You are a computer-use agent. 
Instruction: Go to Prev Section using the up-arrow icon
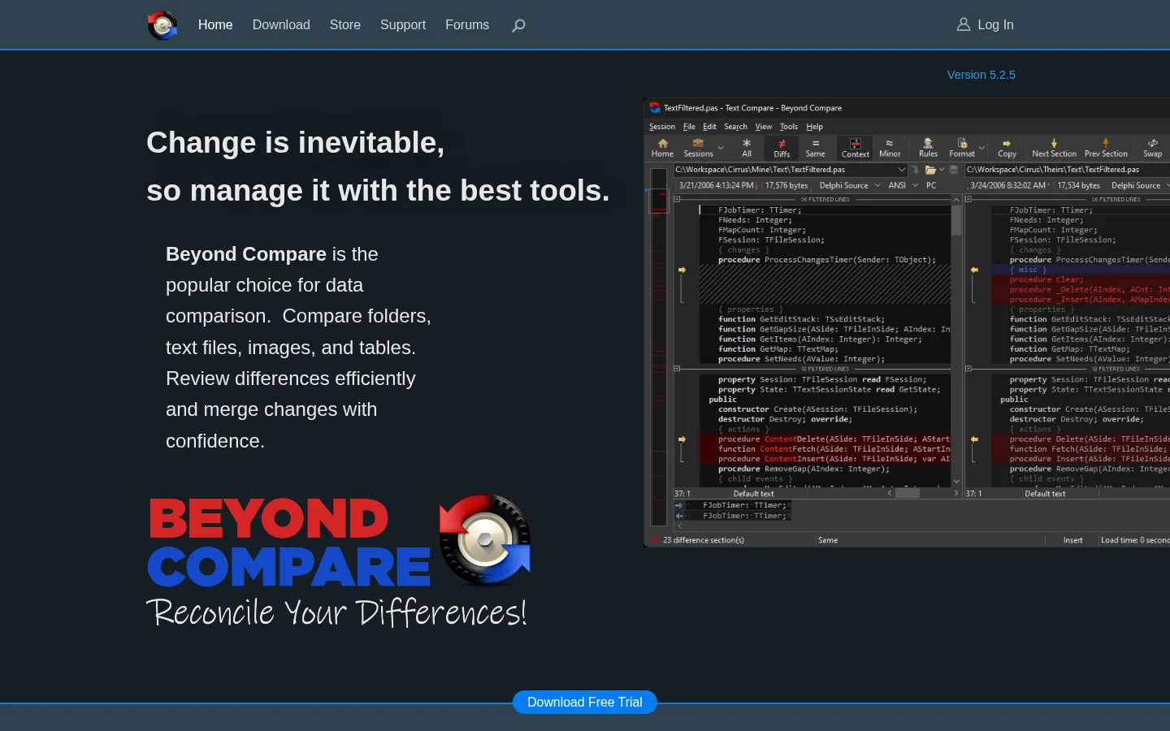1106,148
